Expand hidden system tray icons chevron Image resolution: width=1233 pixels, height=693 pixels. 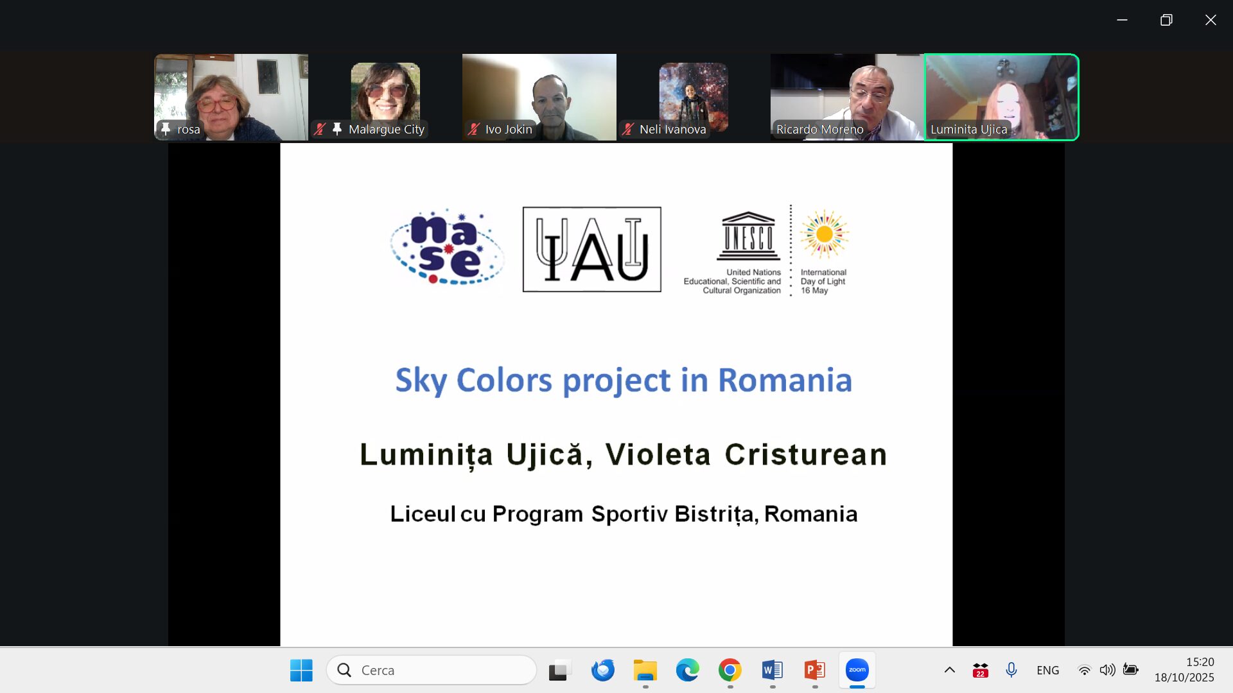coord(949,670)
